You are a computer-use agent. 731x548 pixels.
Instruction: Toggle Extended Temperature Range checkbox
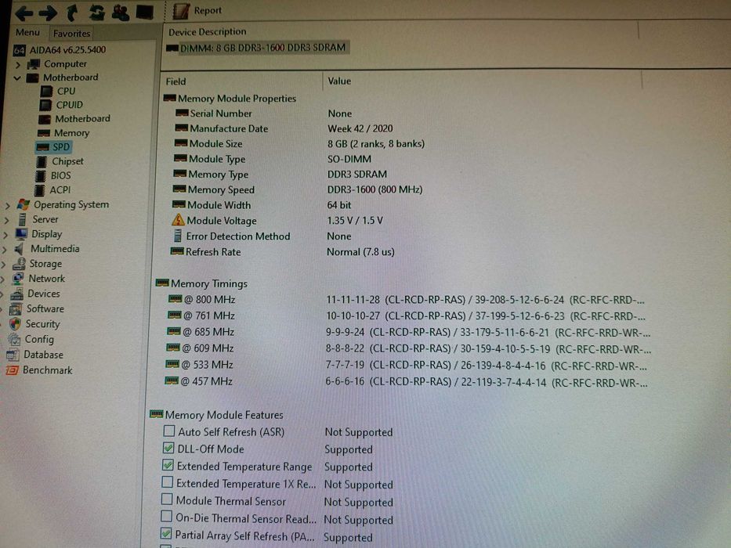(168, 465)
